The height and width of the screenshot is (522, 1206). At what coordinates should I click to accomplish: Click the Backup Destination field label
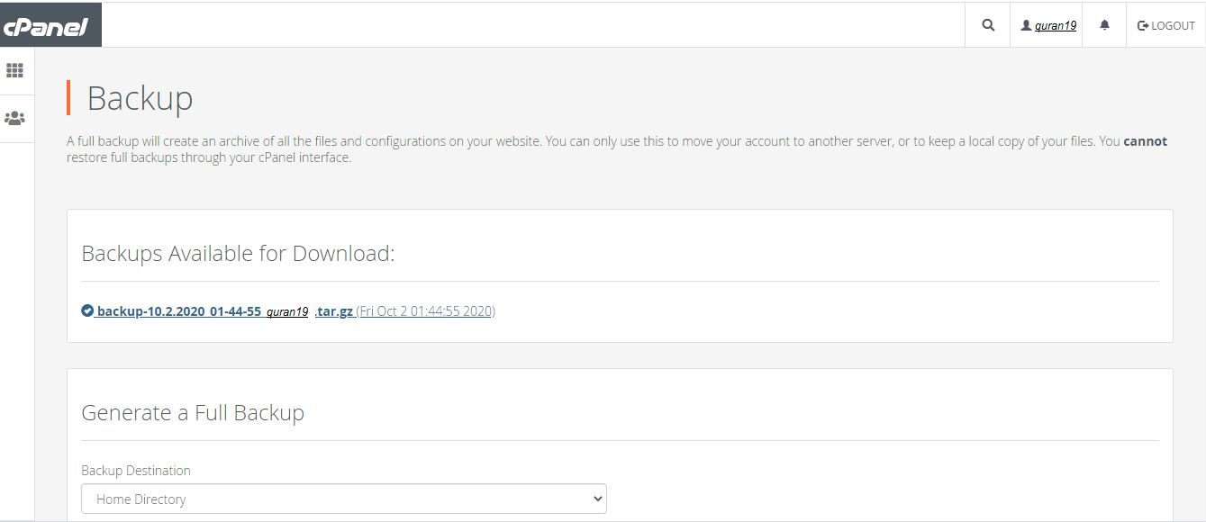[136, 471]
